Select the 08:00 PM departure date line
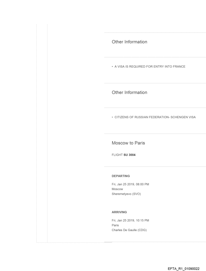The height and width of the screenshot is (271, 206). (130, 184)
